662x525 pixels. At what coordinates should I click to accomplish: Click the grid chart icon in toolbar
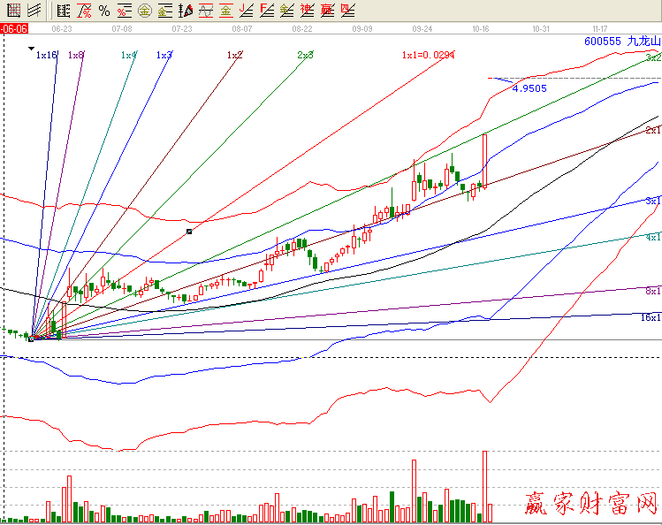coord(14,11)
